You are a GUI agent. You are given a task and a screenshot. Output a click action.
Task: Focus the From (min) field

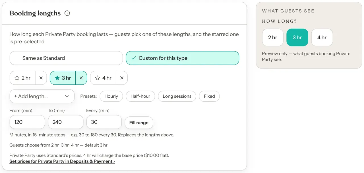(x=27, y=122)
